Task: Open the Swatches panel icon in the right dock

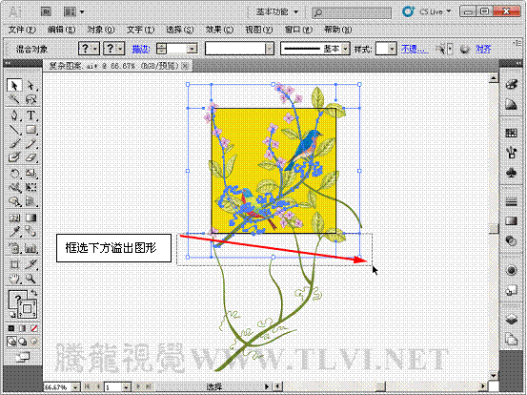Action: pyautogui.click(x=511, y=133)
